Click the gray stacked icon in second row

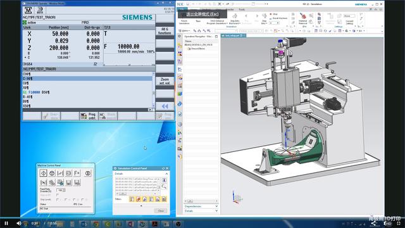[x=52, y=182]
